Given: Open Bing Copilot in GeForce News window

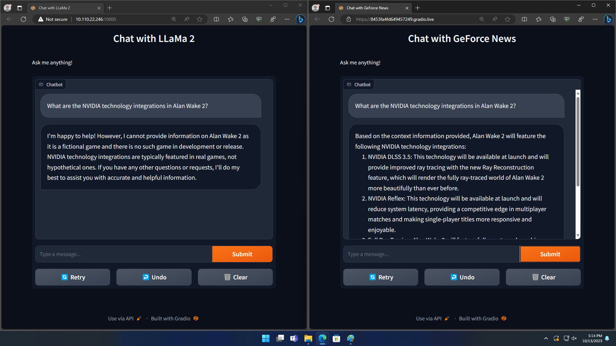Looking at the screenshot, I should pyautogui.click(x=608, y=19).
